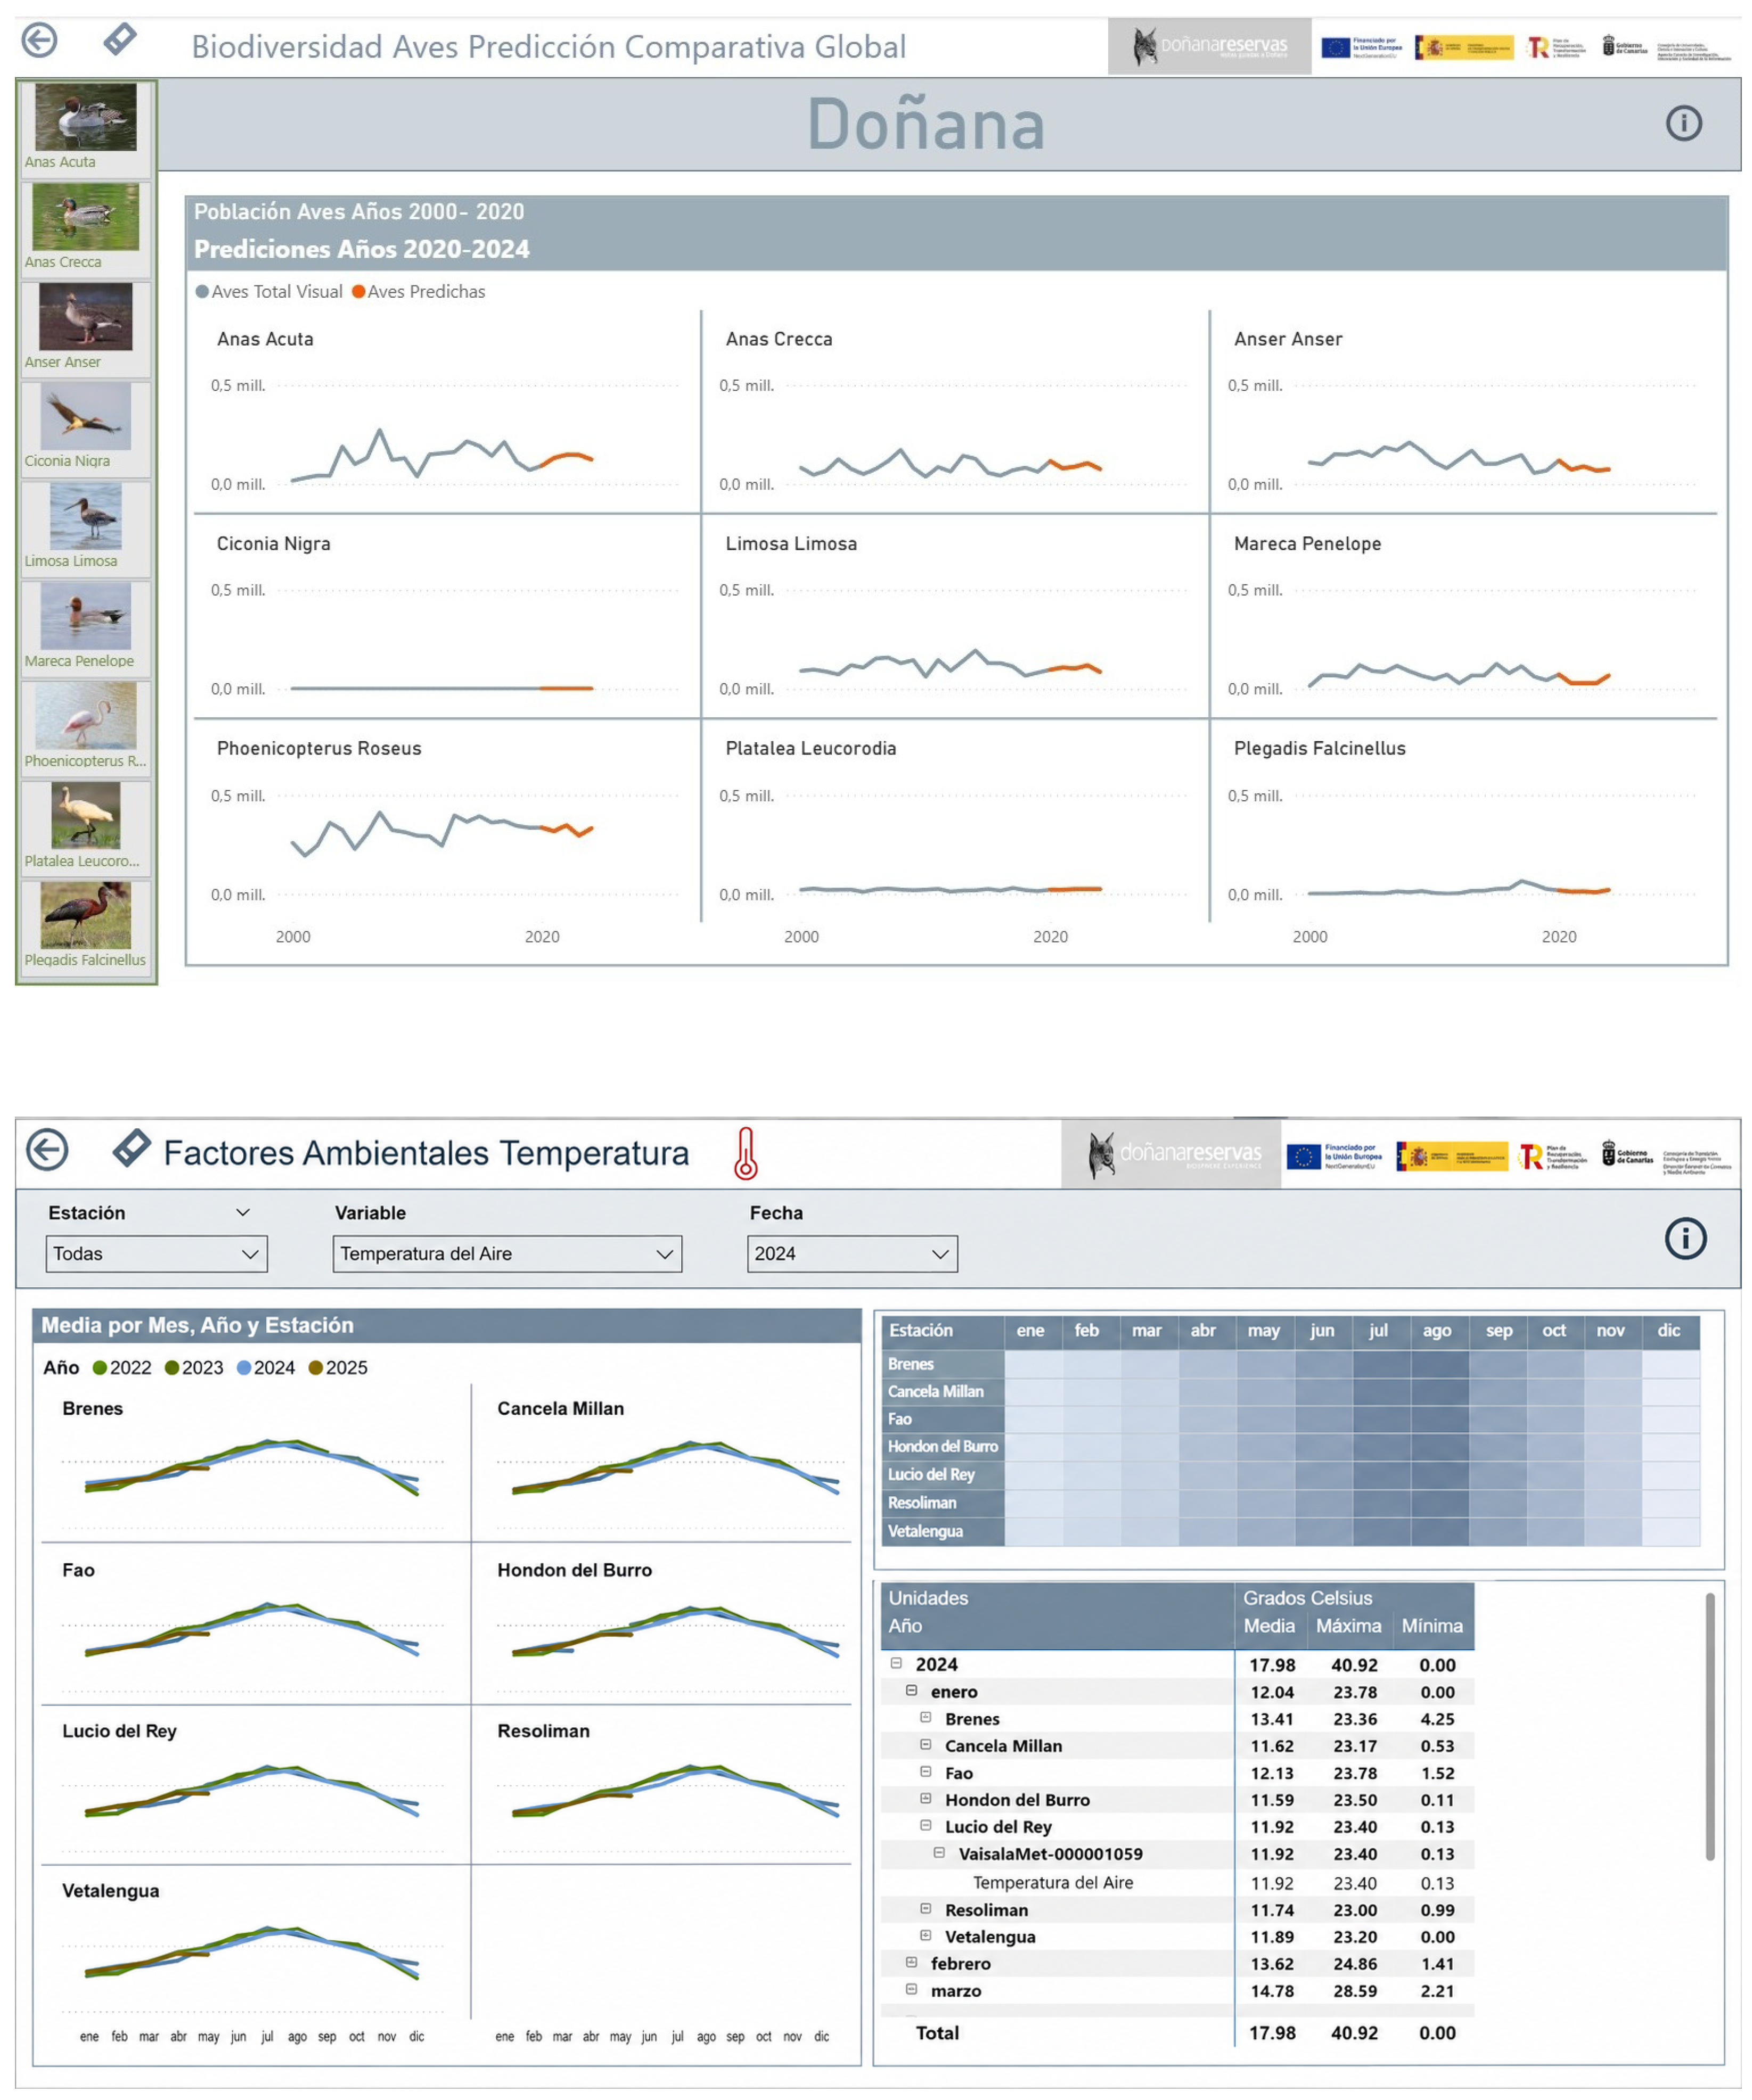1752x2100 pixels.
Task: Click ago column header in heatmap table
Action: (1436, 1330)
